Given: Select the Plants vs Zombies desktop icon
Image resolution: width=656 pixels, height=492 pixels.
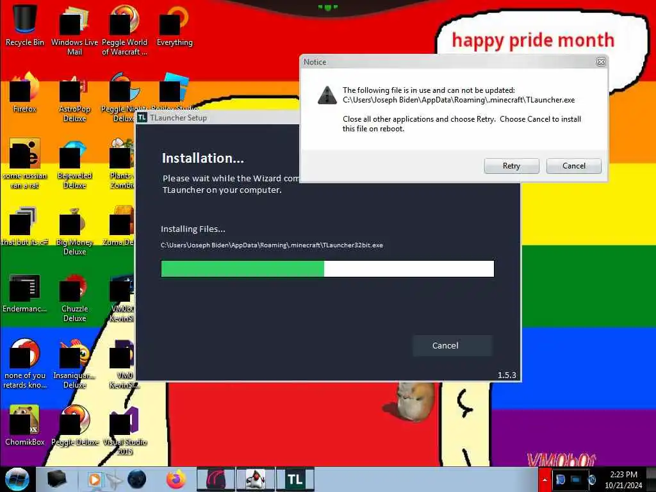Looking at the screenshot, I should 121,165.
